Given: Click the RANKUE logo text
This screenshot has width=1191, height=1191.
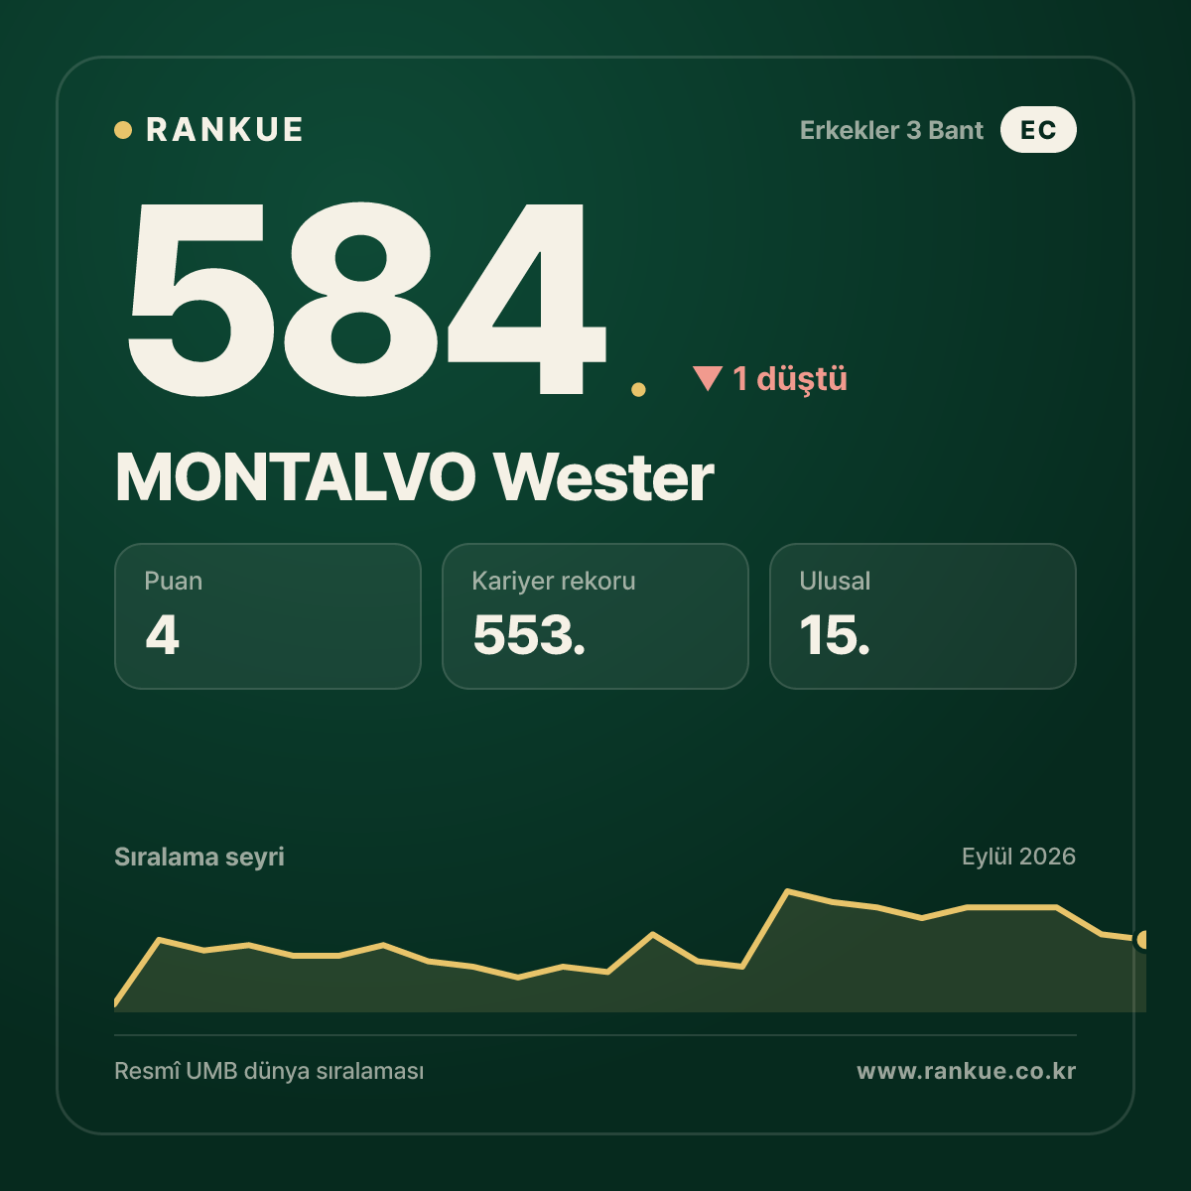Looking at the screenshot, I should (224, 130).
